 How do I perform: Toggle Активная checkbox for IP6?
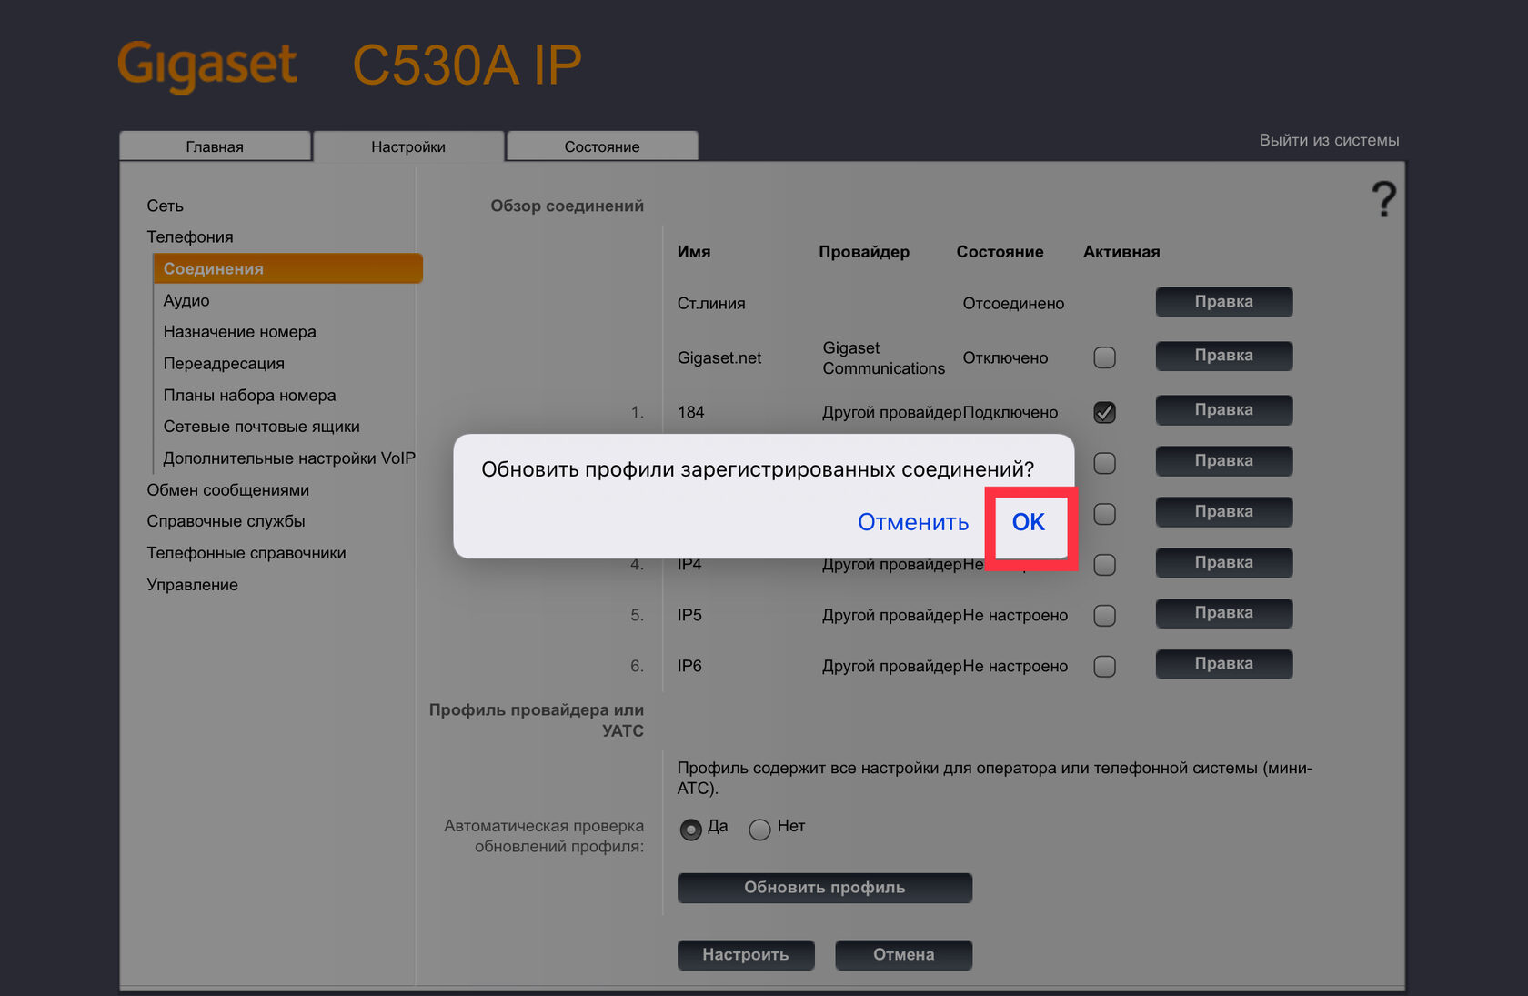pos(1105,667)
